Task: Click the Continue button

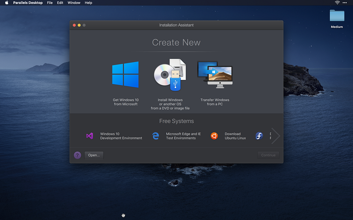Action: pos(268,155)
